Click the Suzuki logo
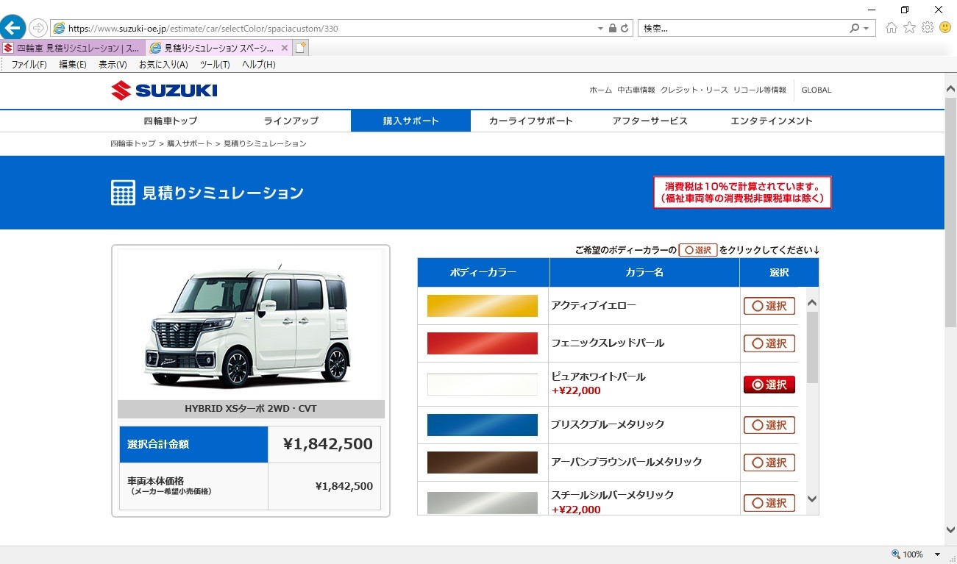The width and height of the screenshot is (957, 564). pos(164,90)
